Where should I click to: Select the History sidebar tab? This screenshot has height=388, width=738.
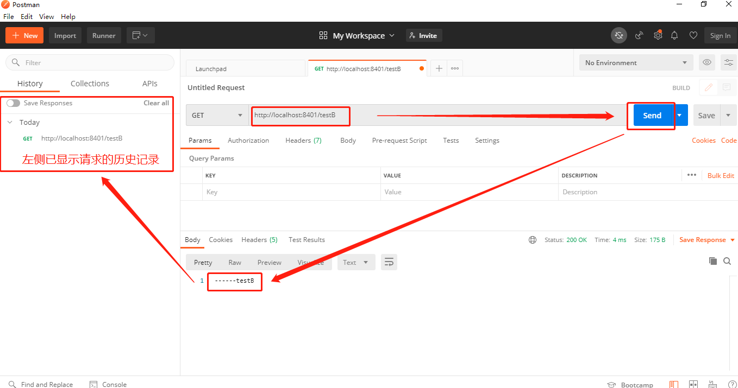[x=30, y=84]
